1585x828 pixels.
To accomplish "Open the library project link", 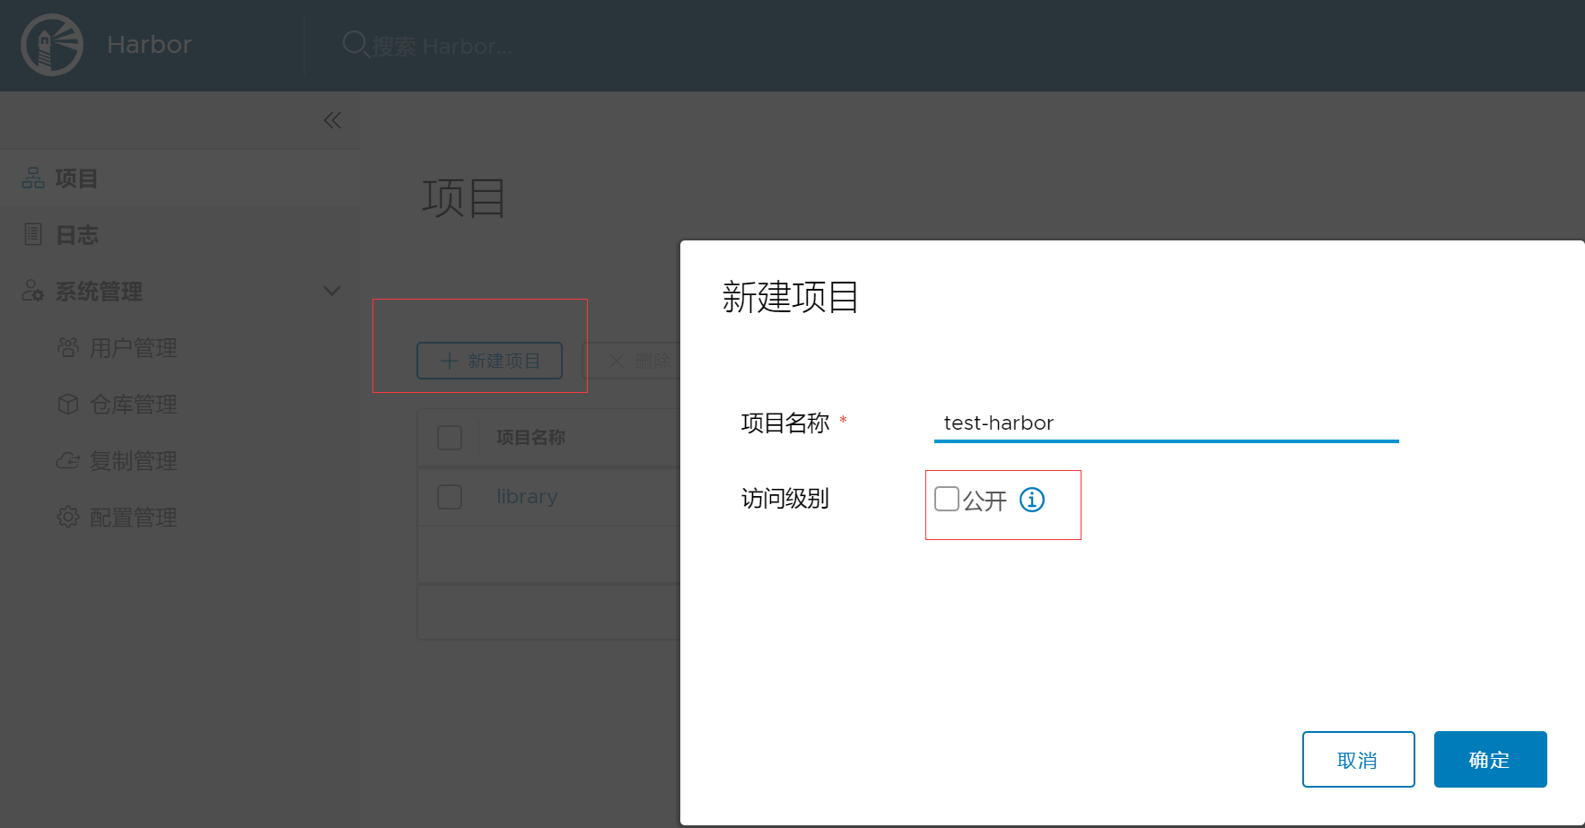I will [x=527, y=497].
